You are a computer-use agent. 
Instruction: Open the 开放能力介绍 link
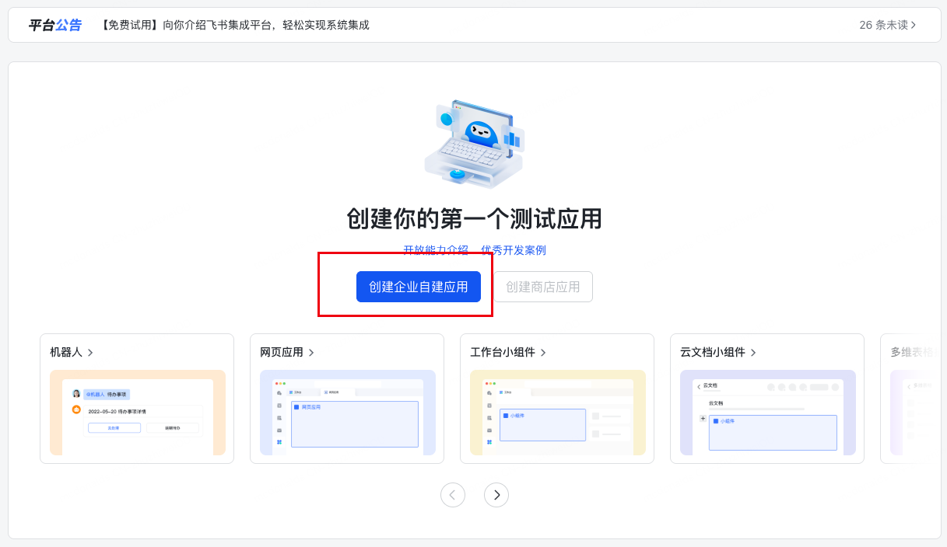coord(436,250)
